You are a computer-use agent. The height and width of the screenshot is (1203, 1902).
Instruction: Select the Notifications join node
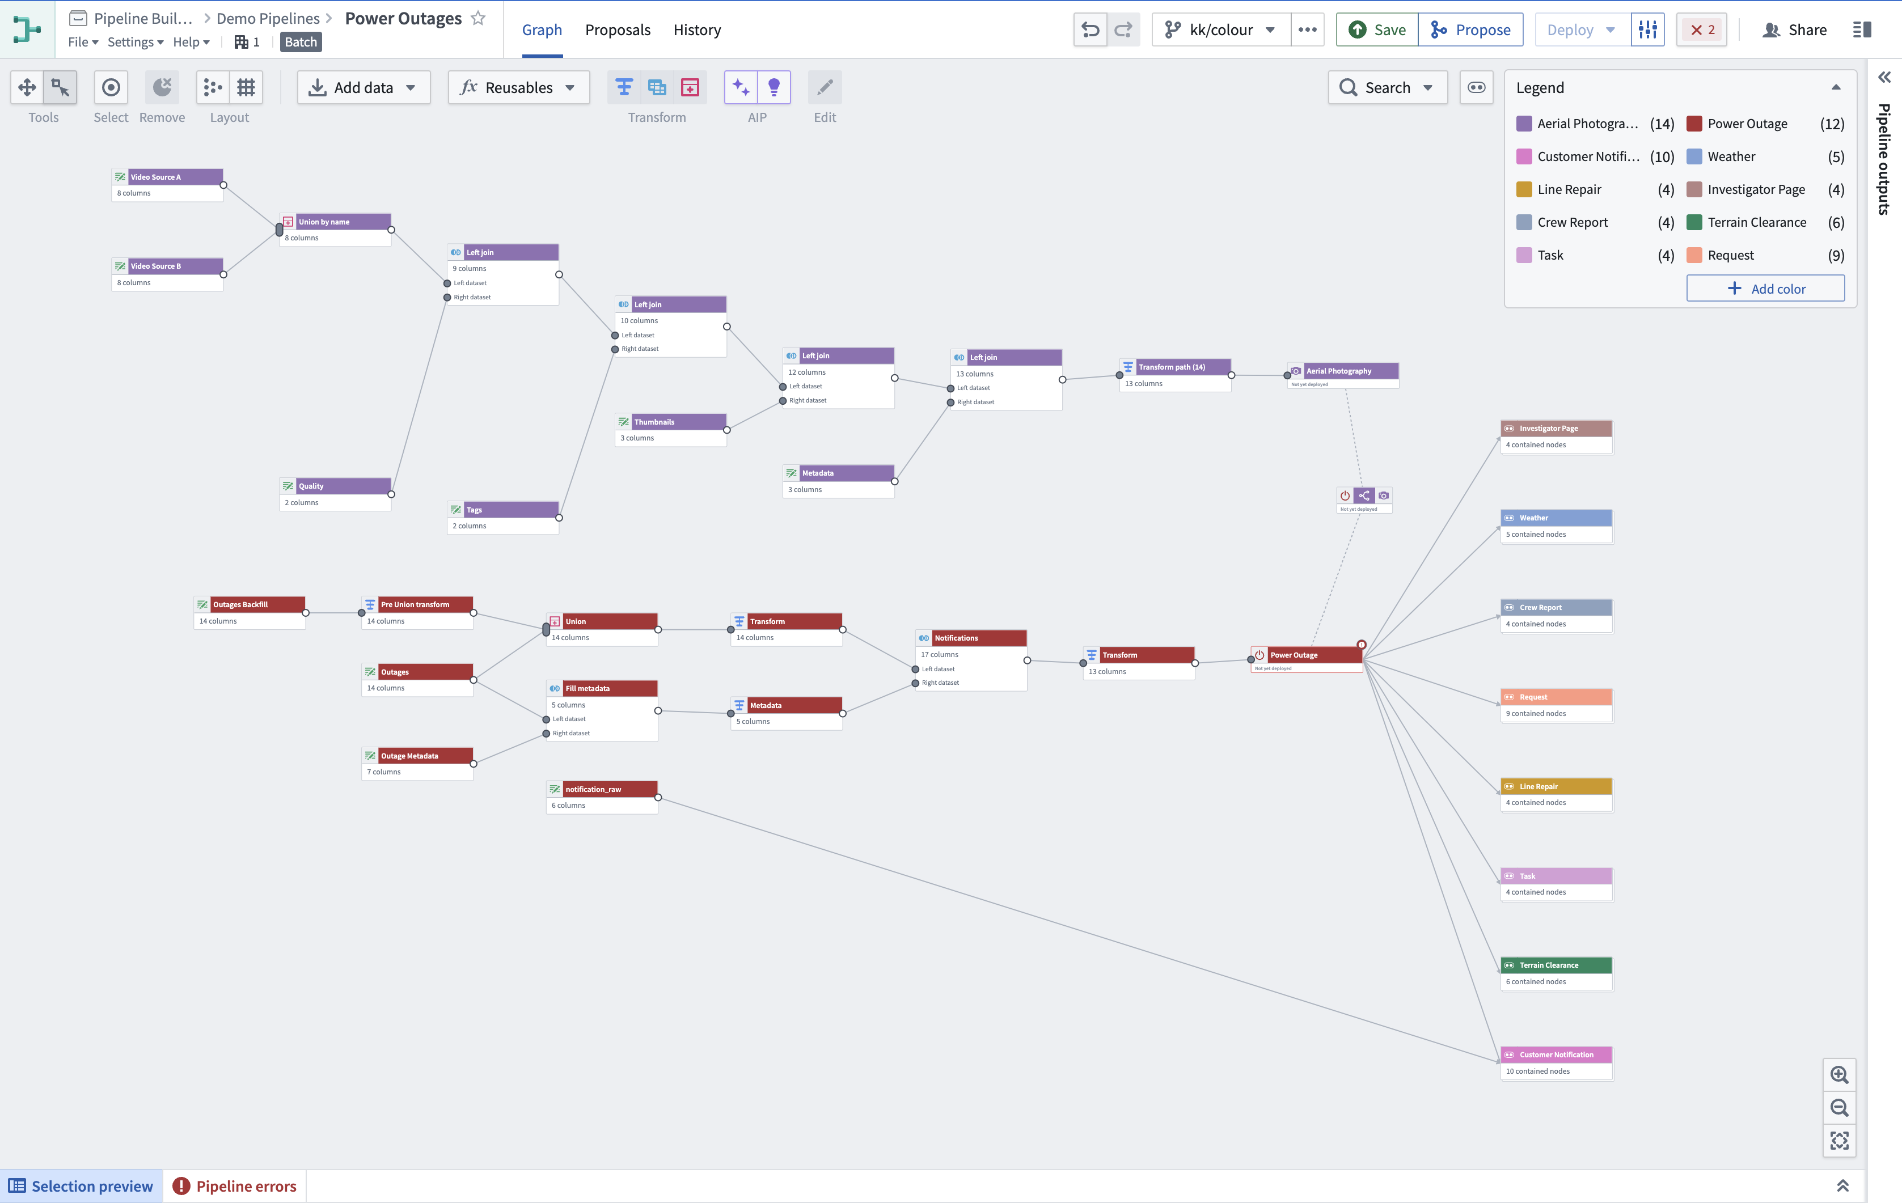(971, 660)
